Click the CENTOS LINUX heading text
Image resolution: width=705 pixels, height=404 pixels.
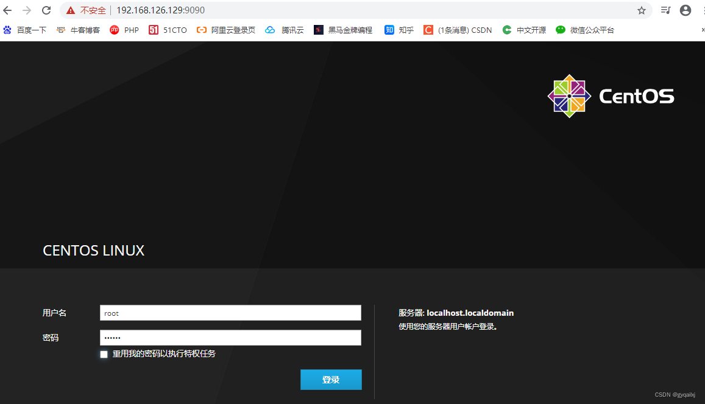click(x=93, y=251)
